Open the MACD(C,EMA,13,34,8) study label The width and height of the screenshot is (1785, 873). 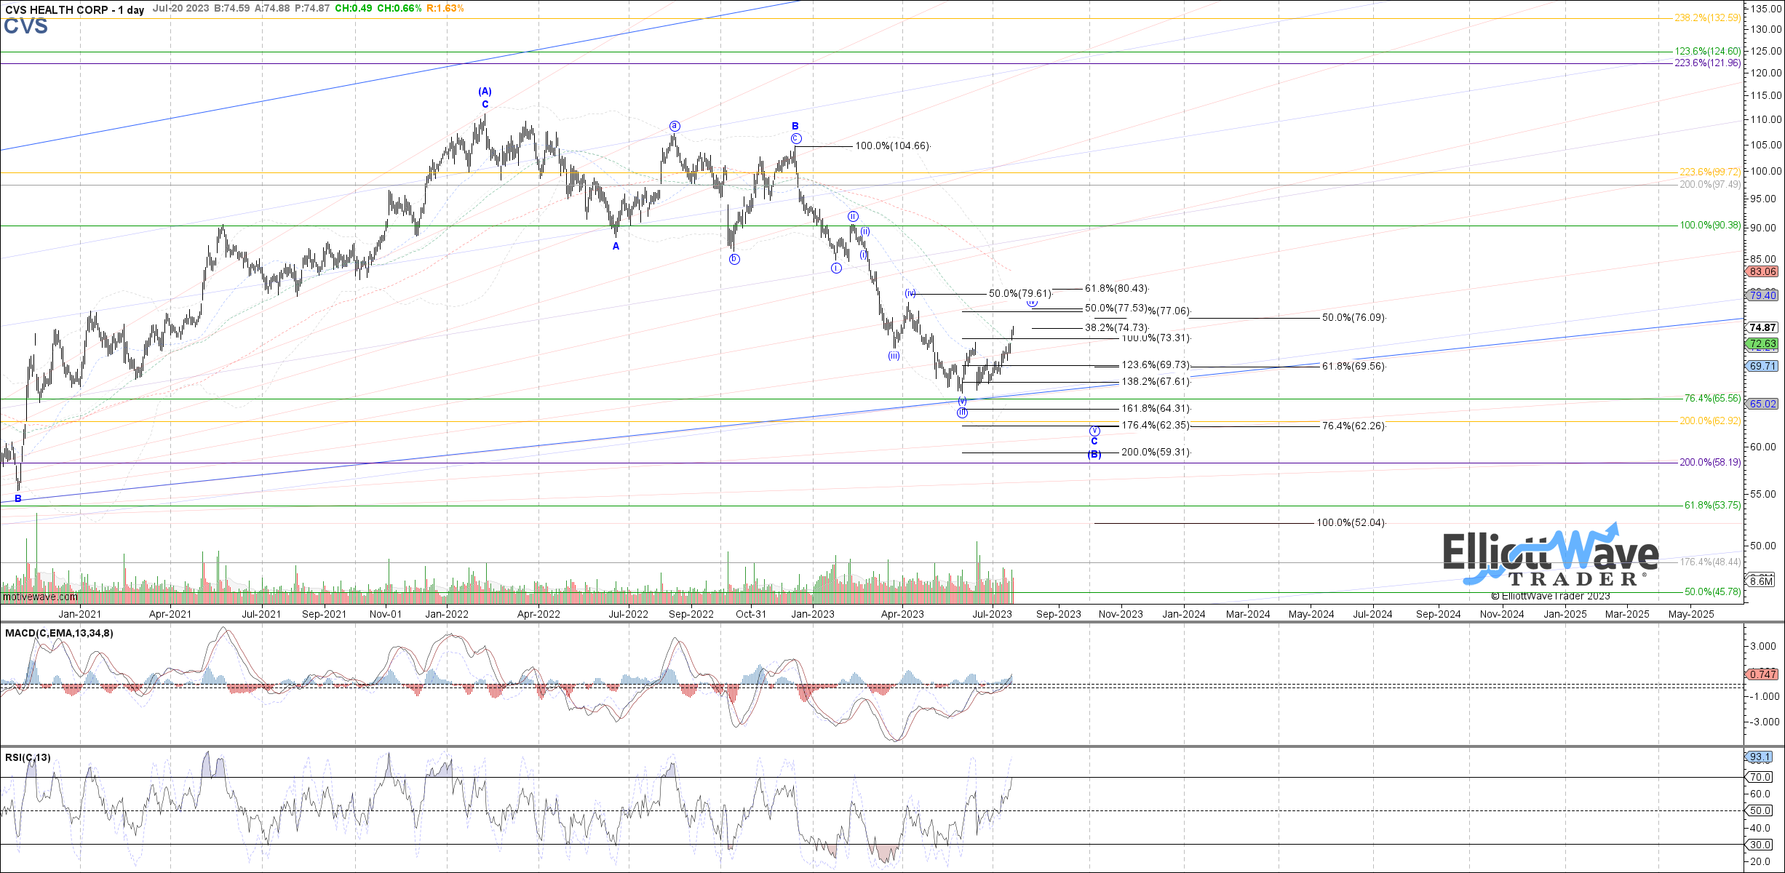pyautogui.click(x=59, y=634)
